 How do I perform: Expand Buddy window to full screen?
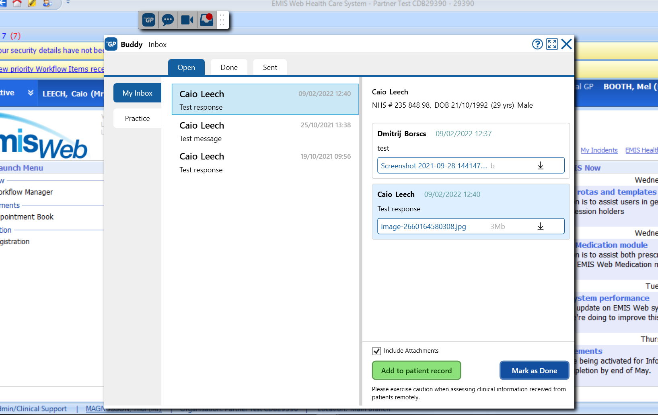552,44
